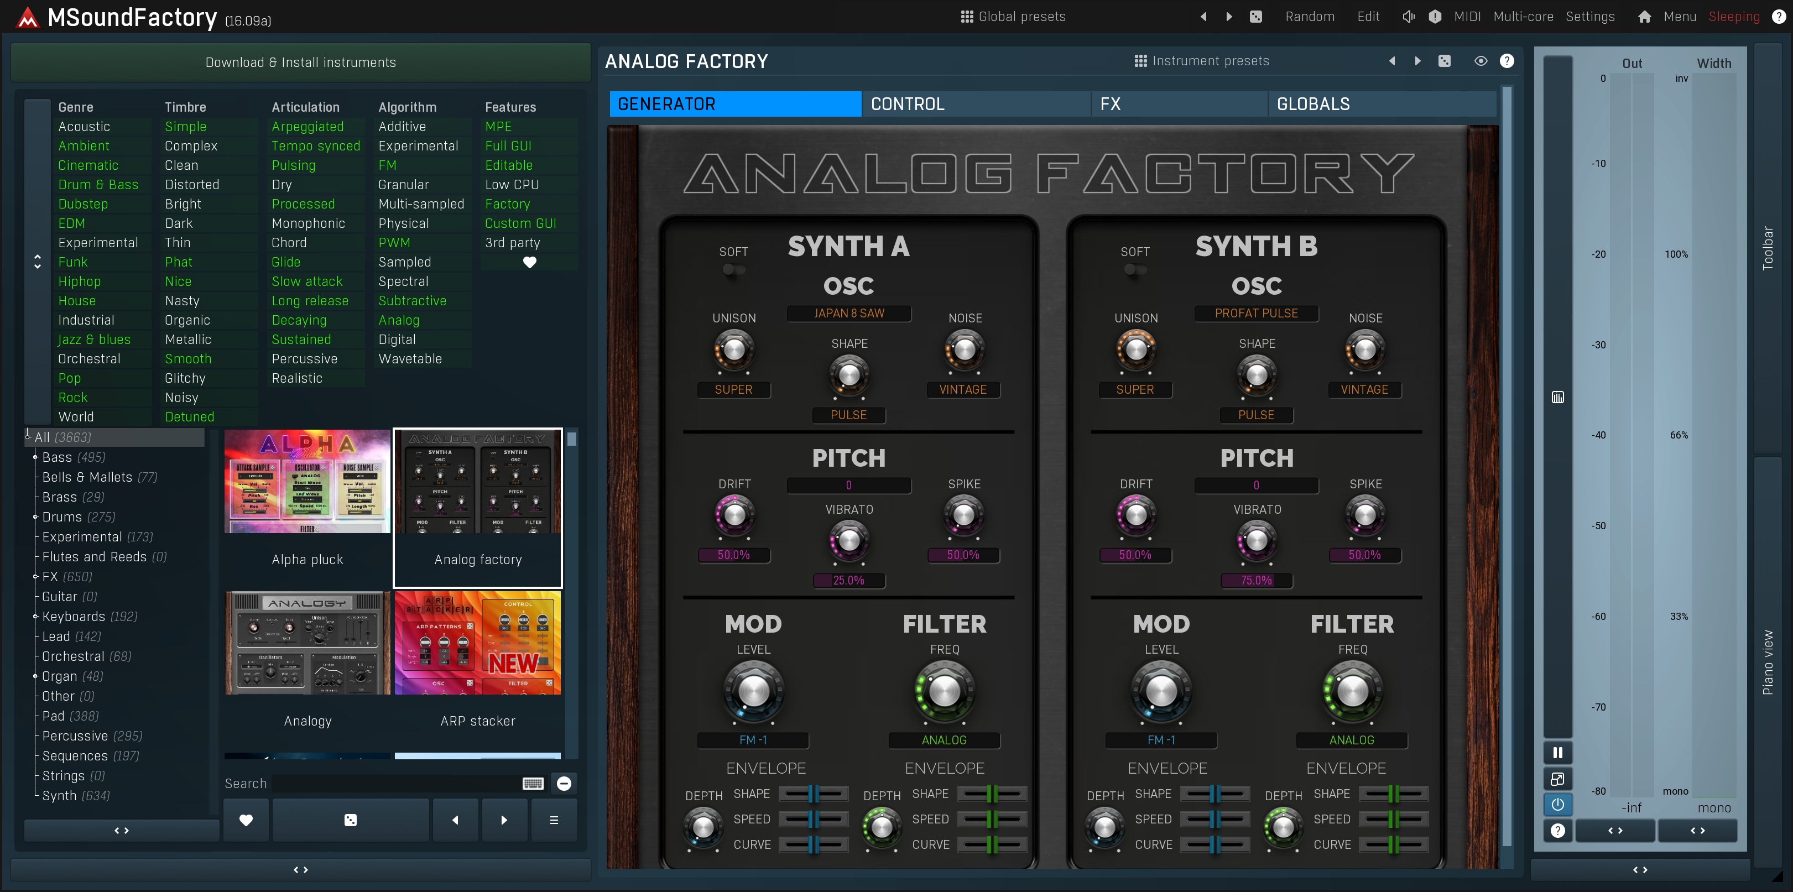Click Synth A filter FREQ knob
The width and height of the screenshot is (1793, 892).
[945, 691]
